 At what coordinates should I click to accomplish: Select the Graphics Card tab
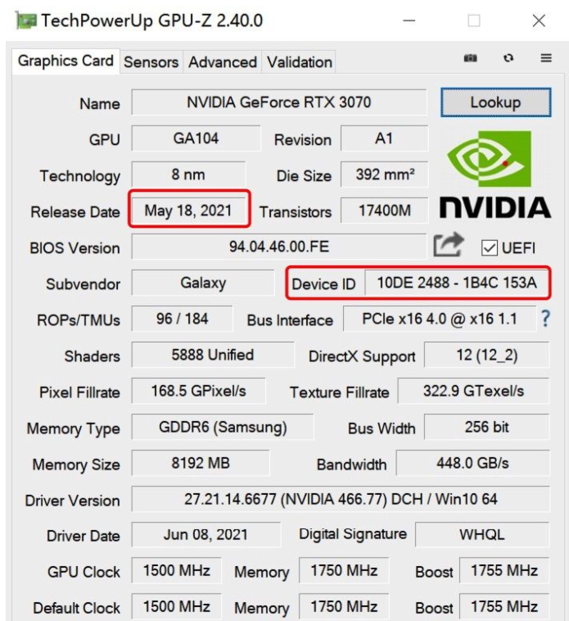click(x=65, y=61)
